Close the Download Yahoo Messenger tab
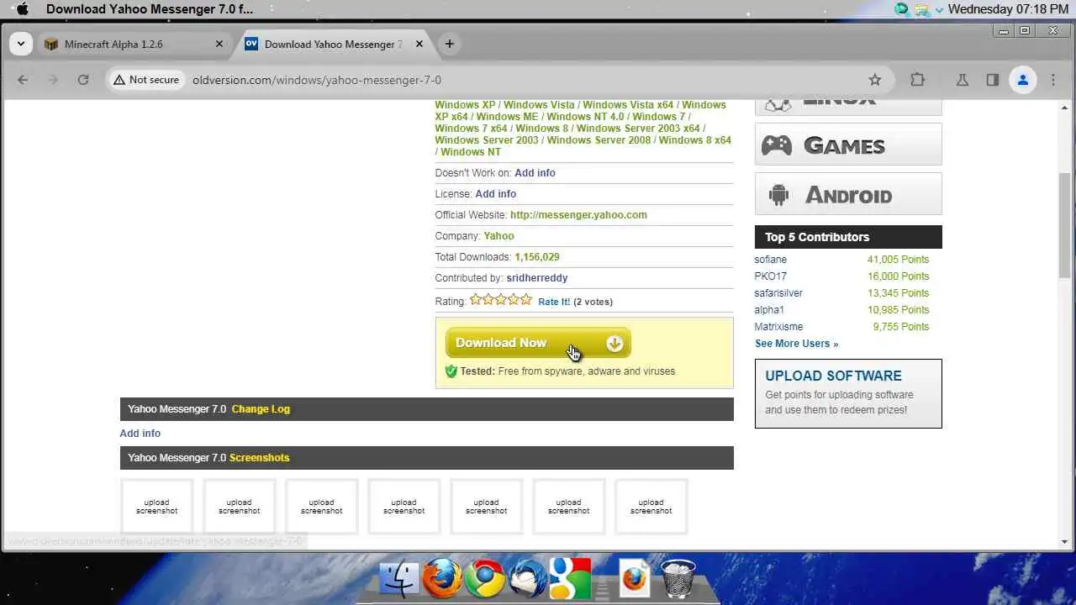The width and height of the screenshot is (1076, 605). [419, 44]
